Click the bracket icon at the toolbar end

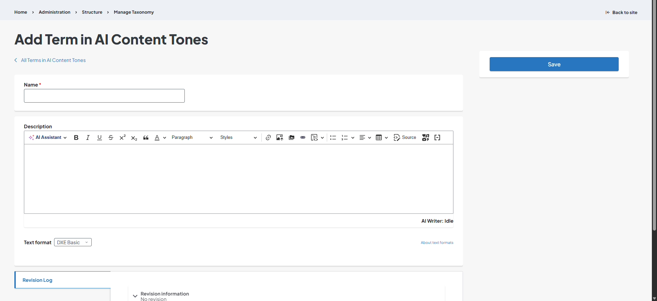click(437, 138)
